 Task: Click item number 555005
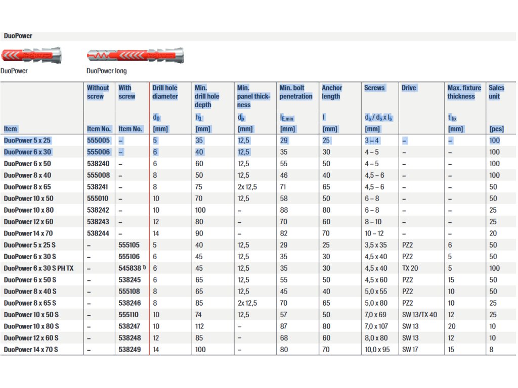98,140
